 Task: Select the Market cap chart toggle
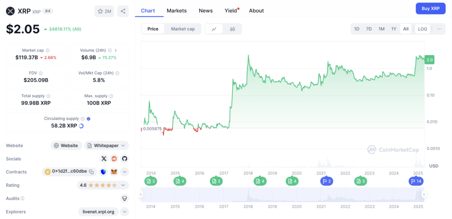pos(183,29)
